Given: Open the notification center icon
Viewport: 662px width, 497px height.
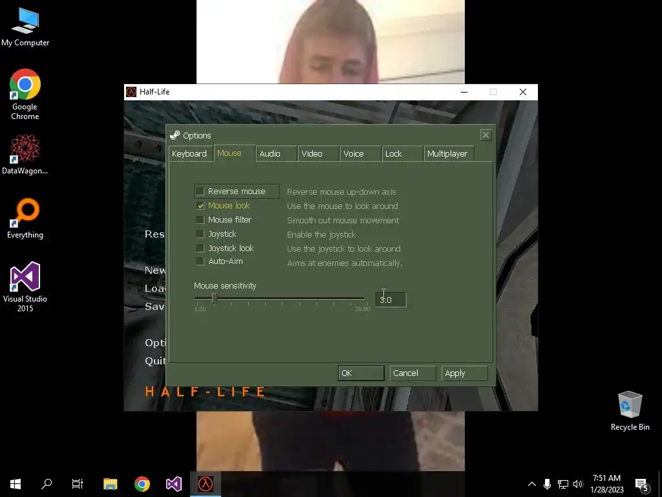Looking at the screenshot, I should [641, 485].
